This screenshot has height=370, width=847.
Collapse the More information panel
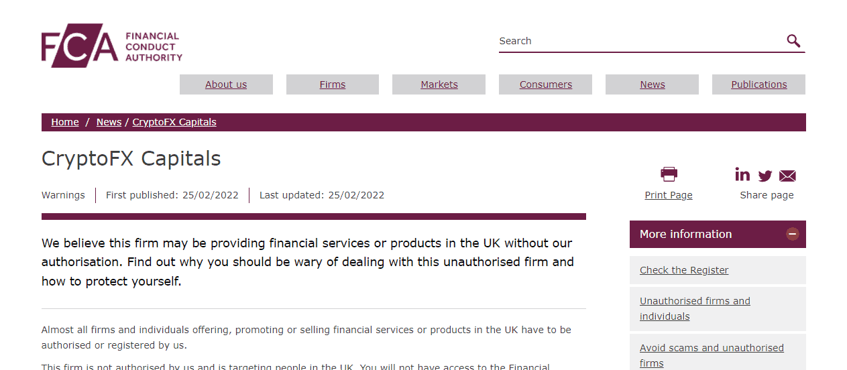pyautogui.click(x=793, y=234)
